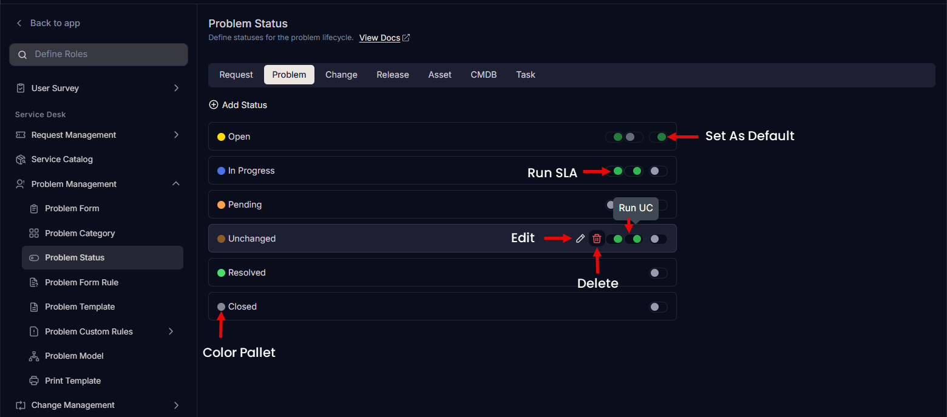Open the View Docs link
947x417 pixels.
pyautogui.click(x=384, y=38)
